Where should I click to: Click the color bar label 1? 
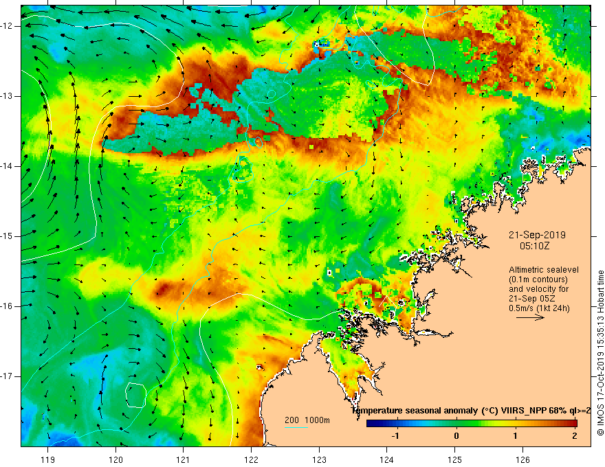point(515,436)
